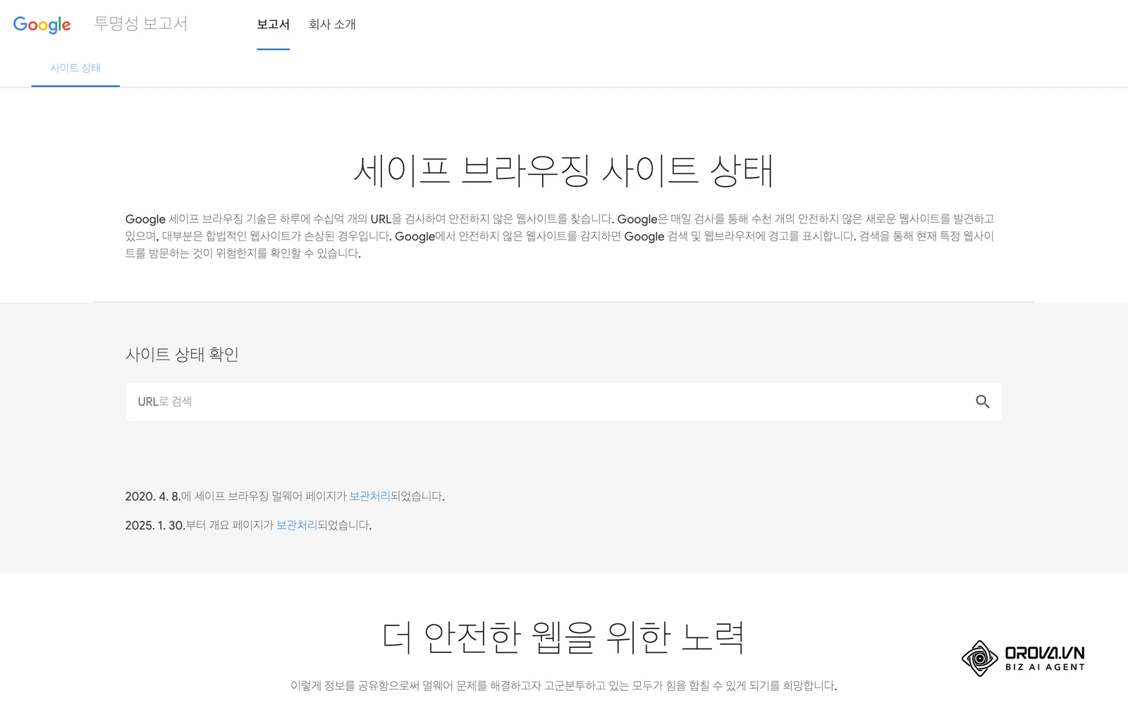The image size is (1128, 705).
Task: Click the 투명성 보고서 title link
Action: (x=141, y=23)
